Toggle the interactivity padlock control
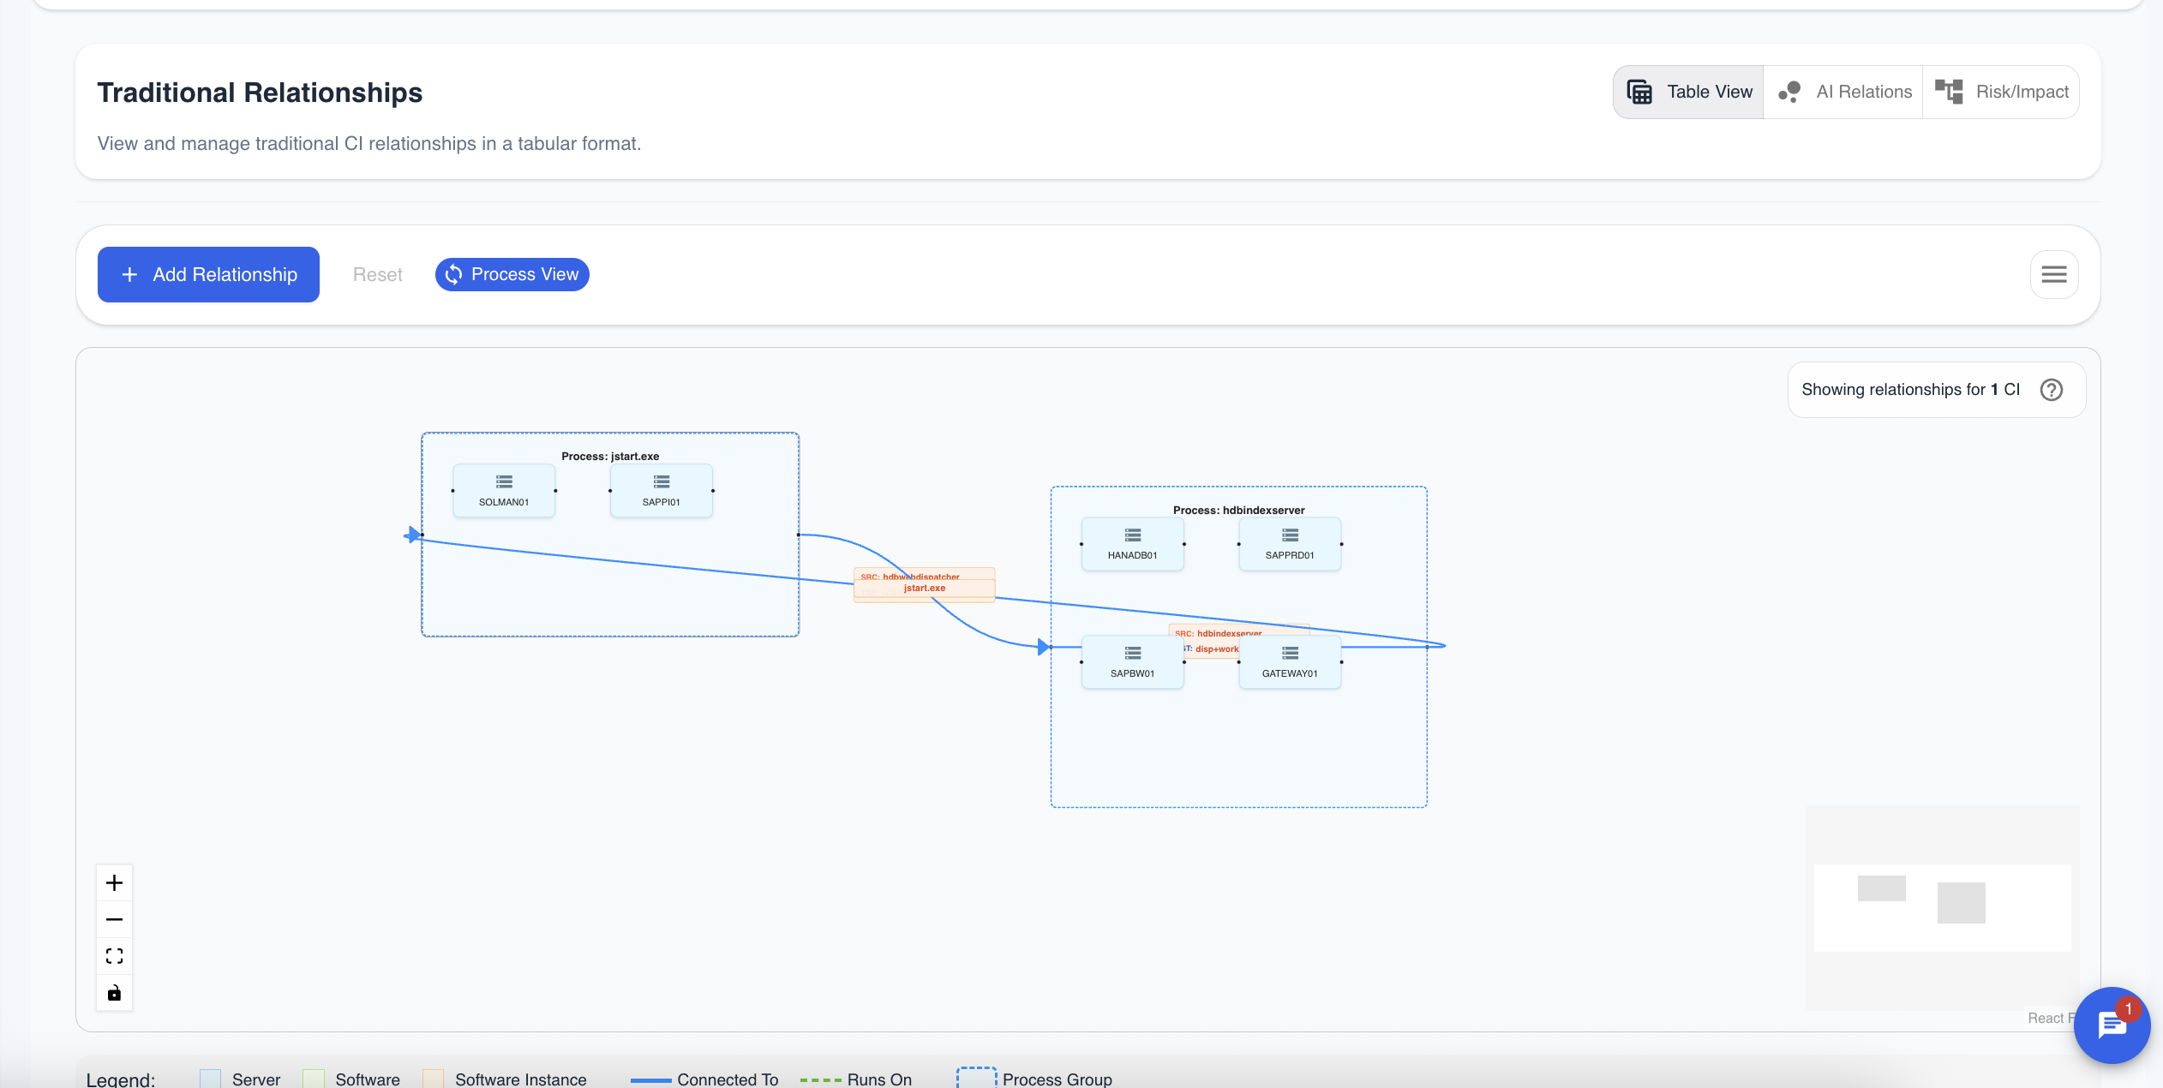 coord(114,993)
